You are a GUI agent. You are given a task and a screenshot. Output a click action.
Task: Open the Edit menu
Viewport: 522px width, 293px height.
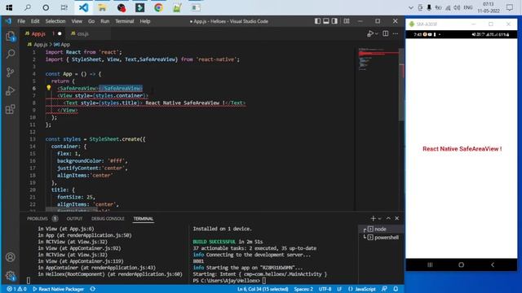pyautogui.click(x=35, y=21)
